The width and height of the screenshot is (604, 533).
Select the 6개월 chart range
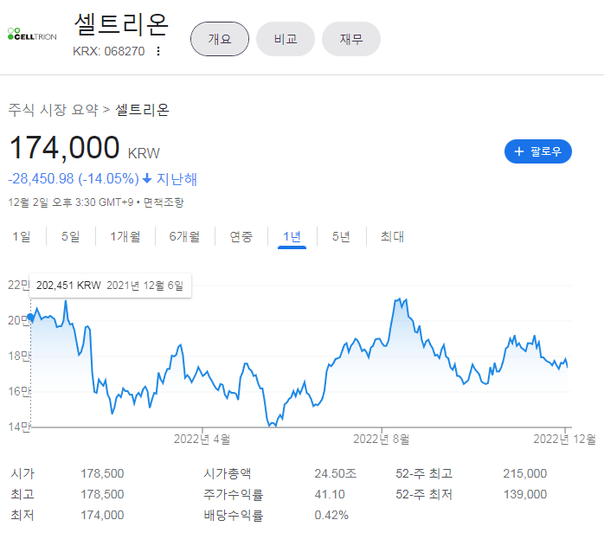(x=184, y=236)
